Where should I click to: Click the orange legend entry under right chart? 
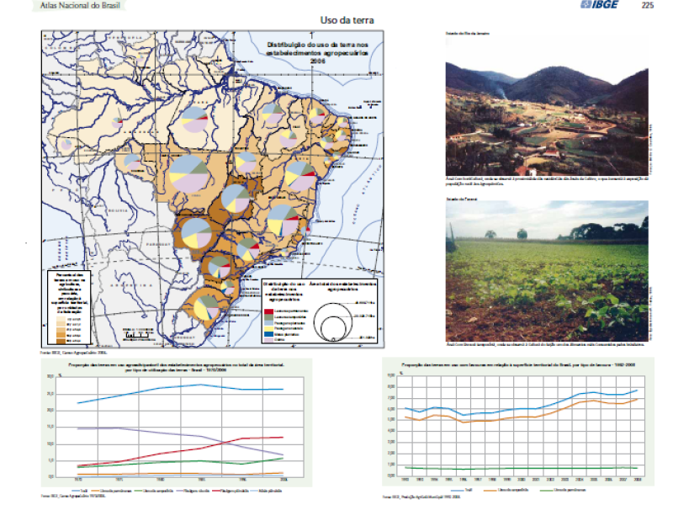click(x=506, y=490)
